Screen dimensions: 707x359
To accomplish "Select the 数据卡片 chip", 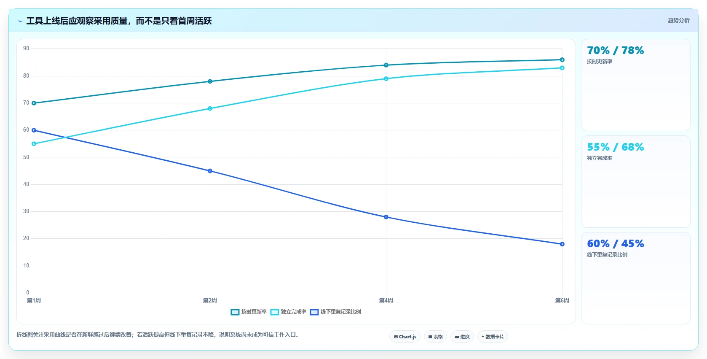I will tap(493, 337).
